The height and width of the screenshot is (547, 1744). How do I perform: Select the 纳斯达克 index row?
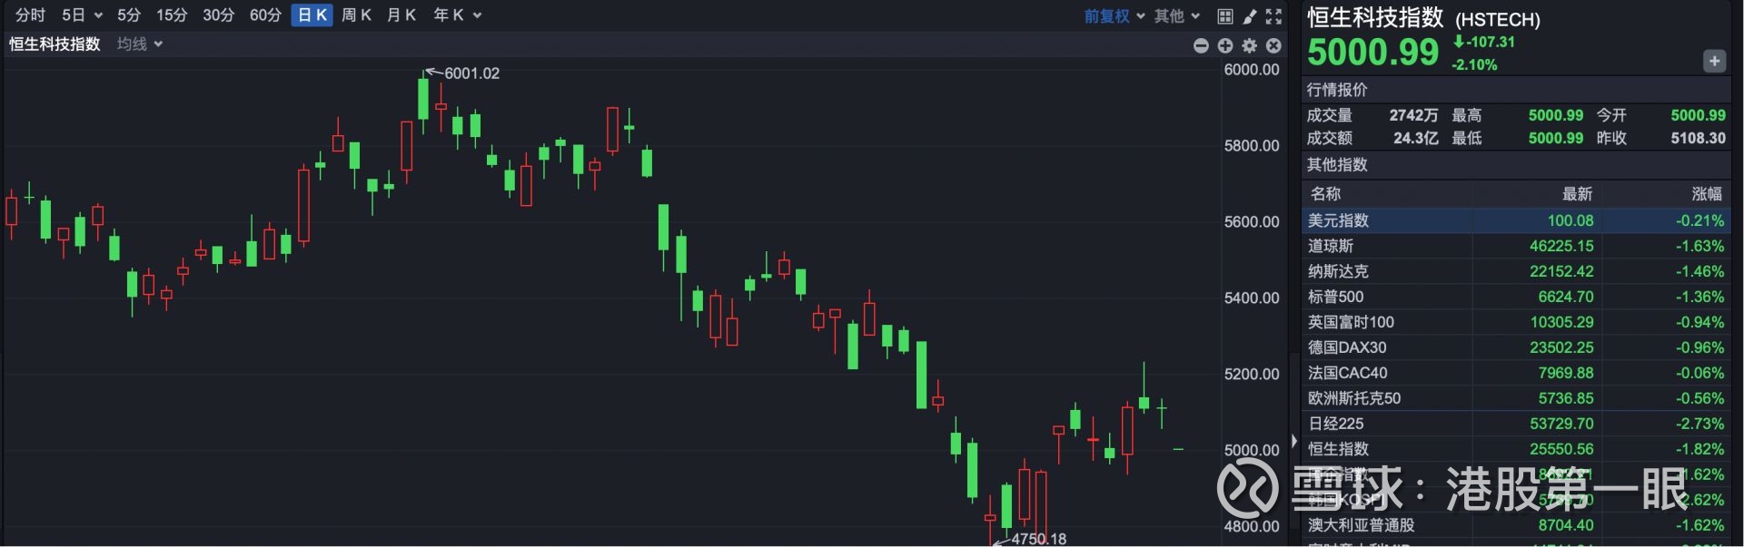click(x=1516, y=271)
